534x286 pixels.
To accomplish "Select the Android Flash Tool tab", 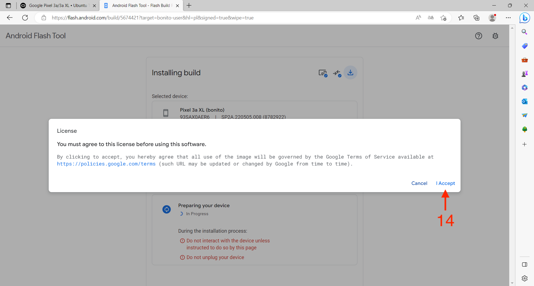I will pos(141,6).
